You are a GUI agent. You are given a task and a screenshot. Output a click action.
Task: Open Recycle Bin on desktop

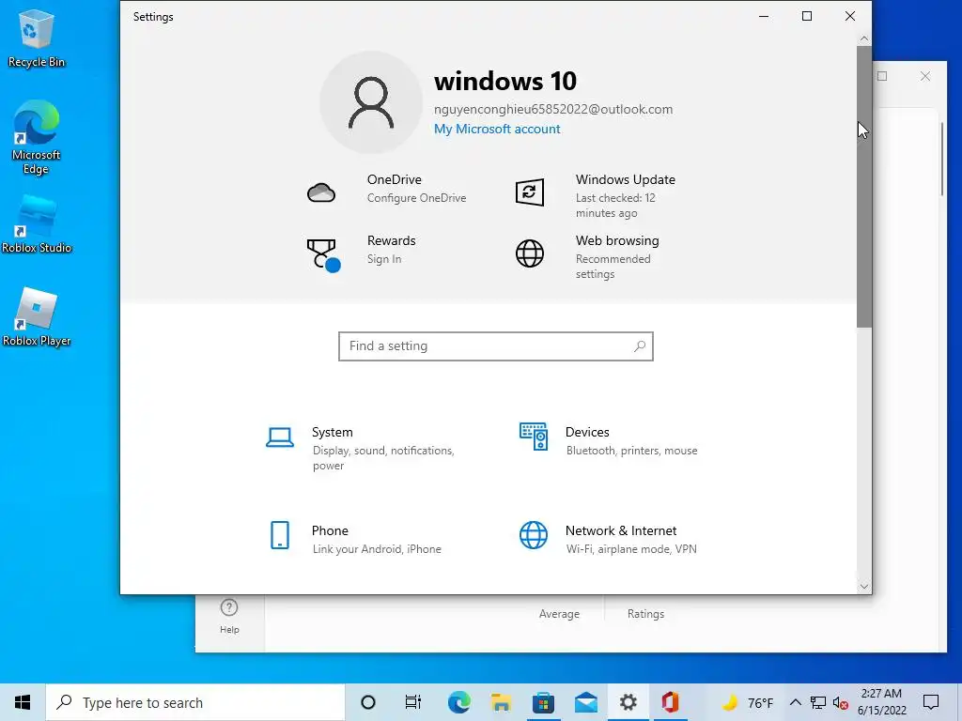click(37, 38)
